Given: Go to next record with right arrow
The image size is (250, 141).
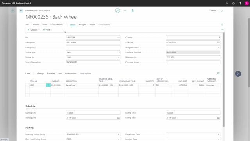Looking at the screenshot, I should click(238, 74).
